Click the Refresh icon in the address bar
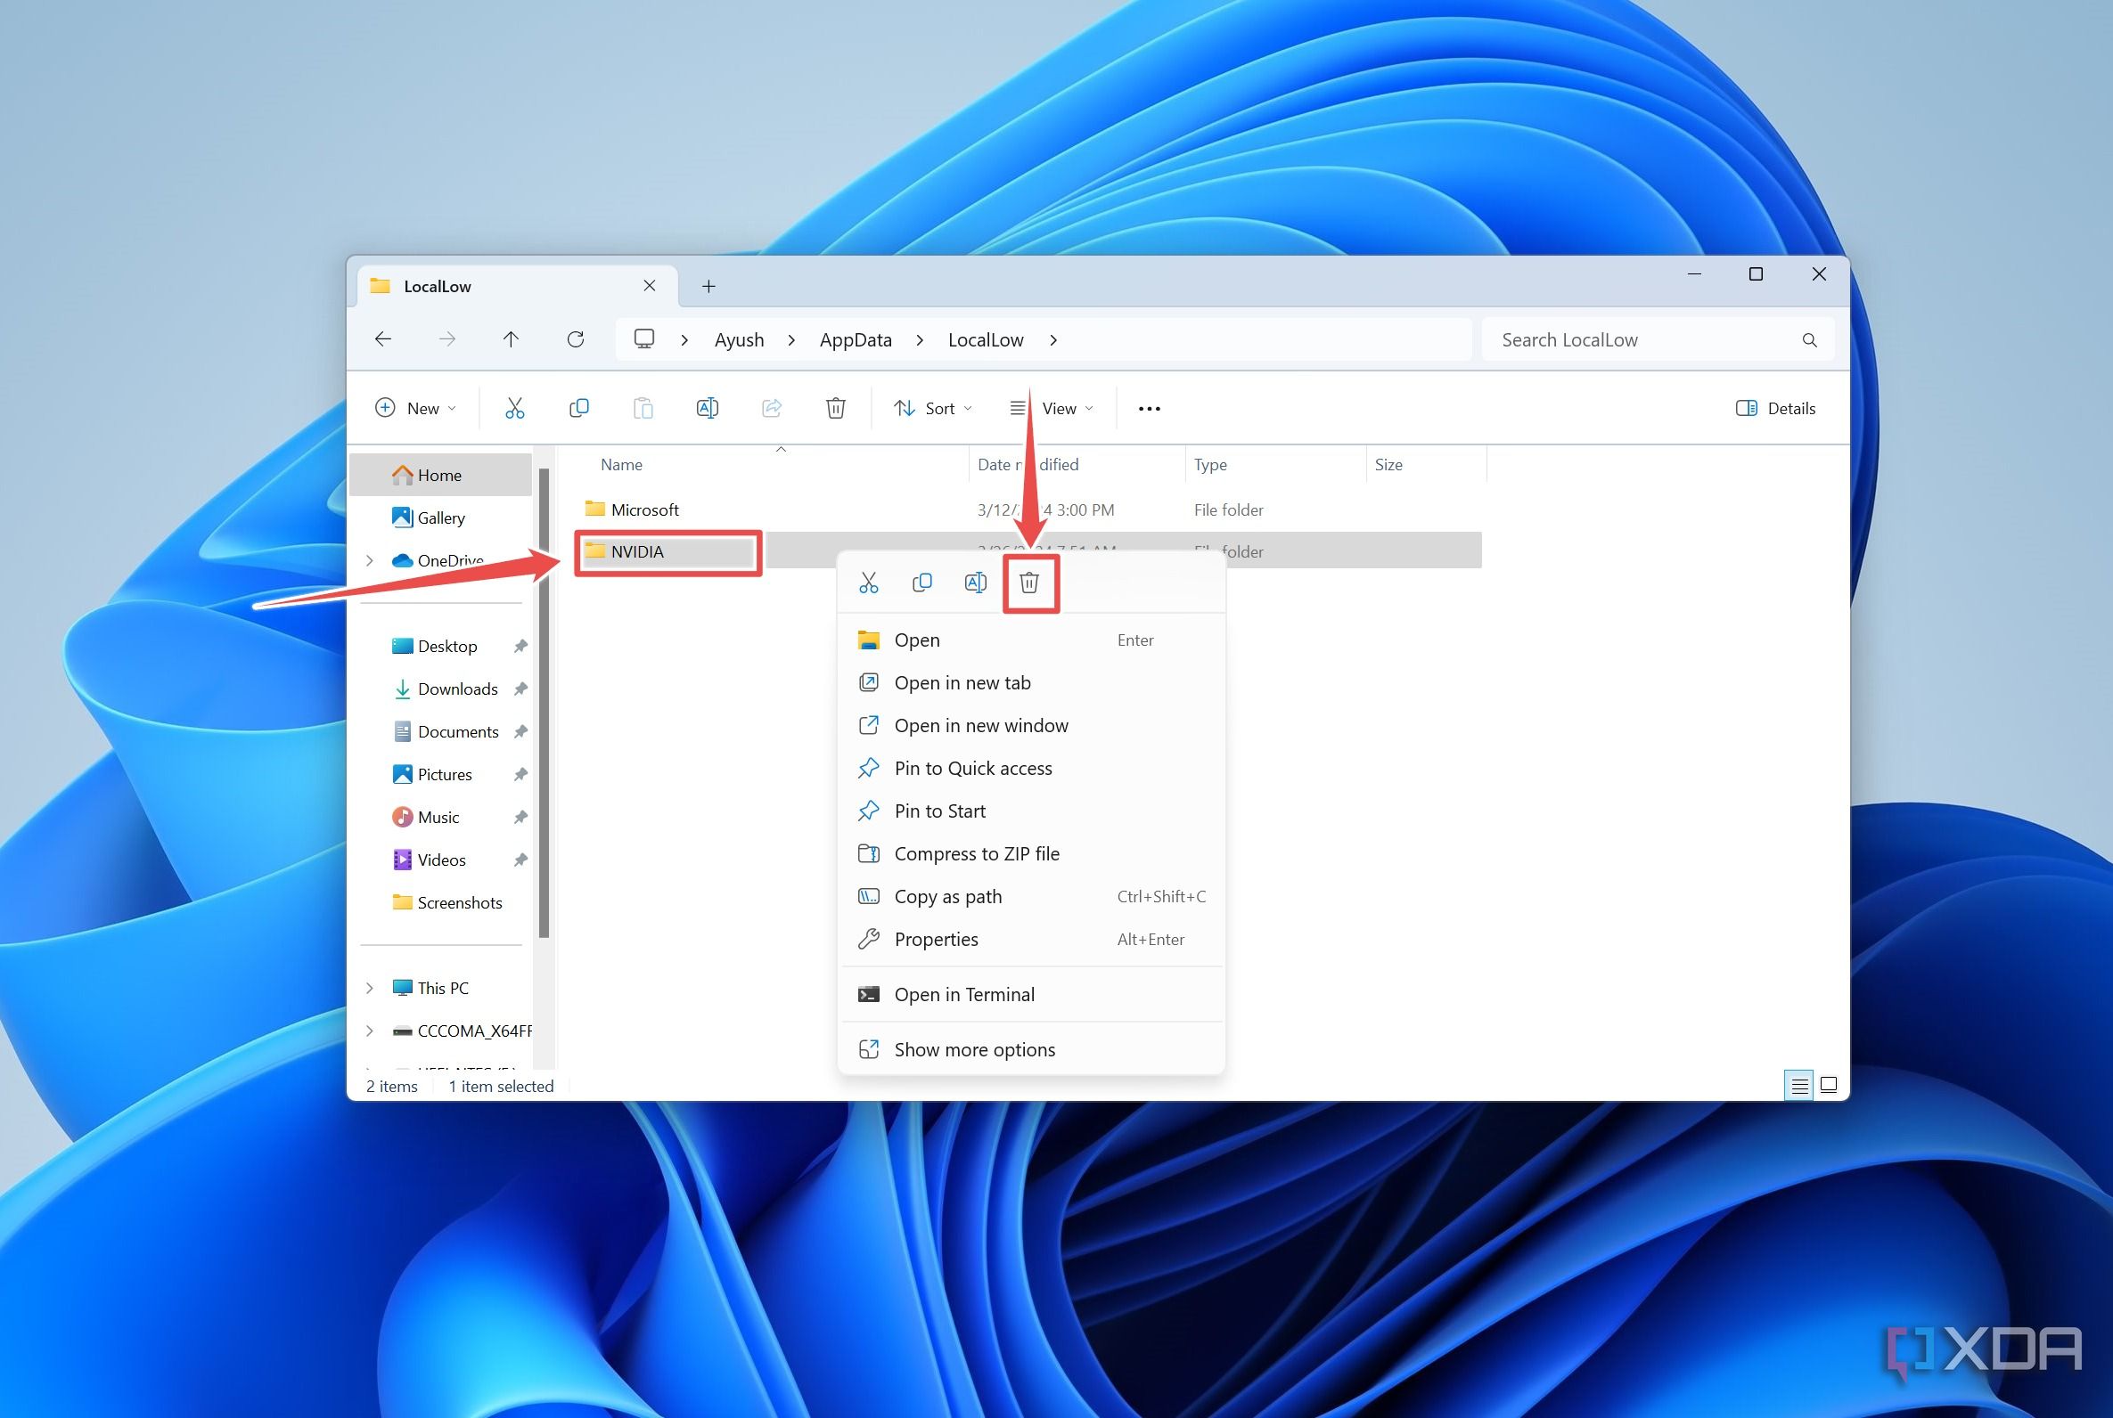Screen dimensions: 2113x1418 [x=577, y=339]
